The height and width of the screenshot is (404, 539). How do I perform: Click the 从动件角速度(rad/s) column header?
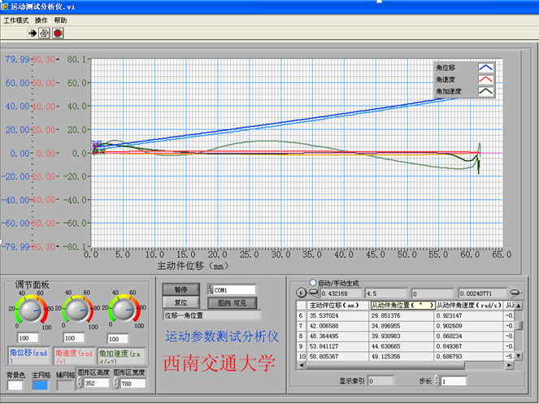(469, 305)
